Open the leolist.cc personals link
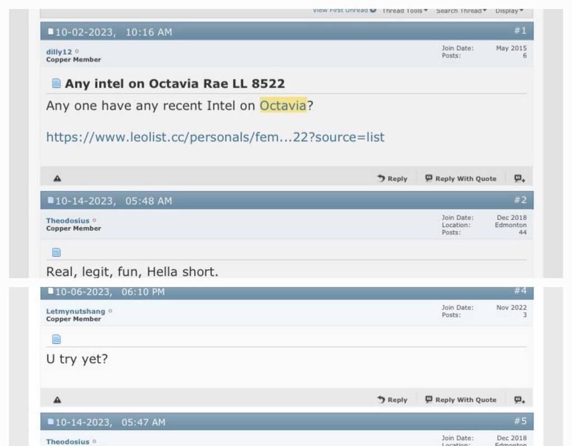 [215, 137]
